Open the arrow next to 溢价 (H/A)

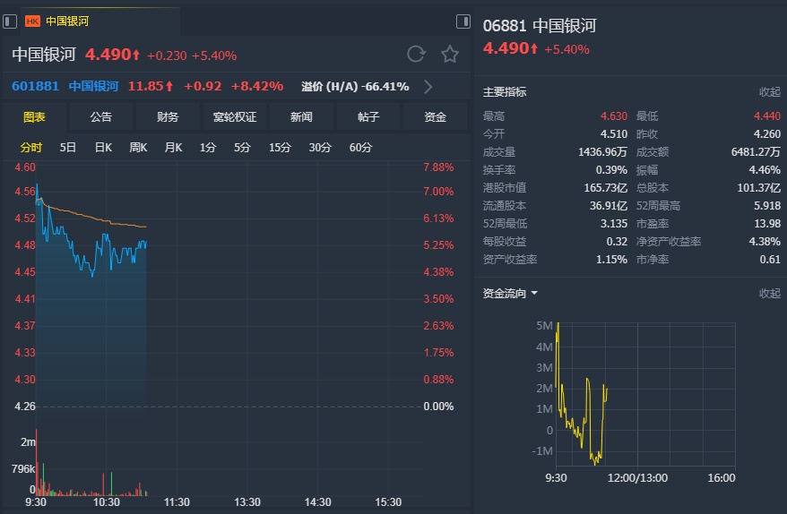(x=428, y=87)
